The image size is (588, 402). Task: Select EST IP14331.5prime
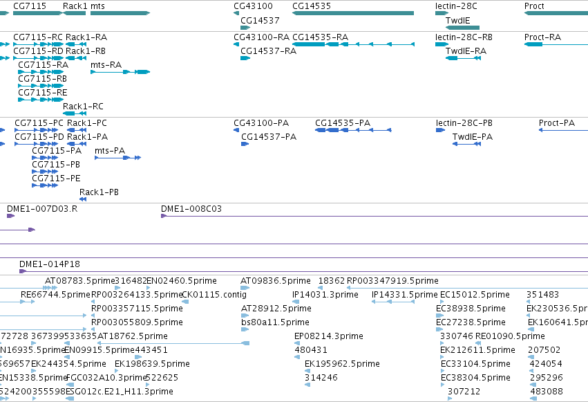[x=405, y=295]
